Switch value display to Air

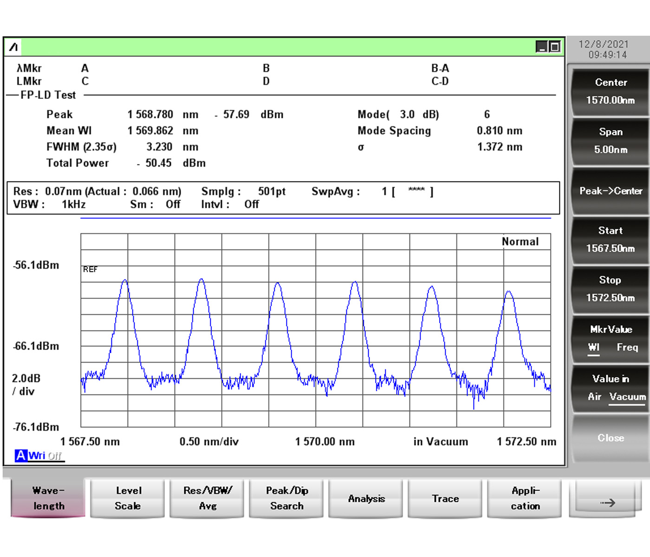pyautogui.click(x=594, y=396)
